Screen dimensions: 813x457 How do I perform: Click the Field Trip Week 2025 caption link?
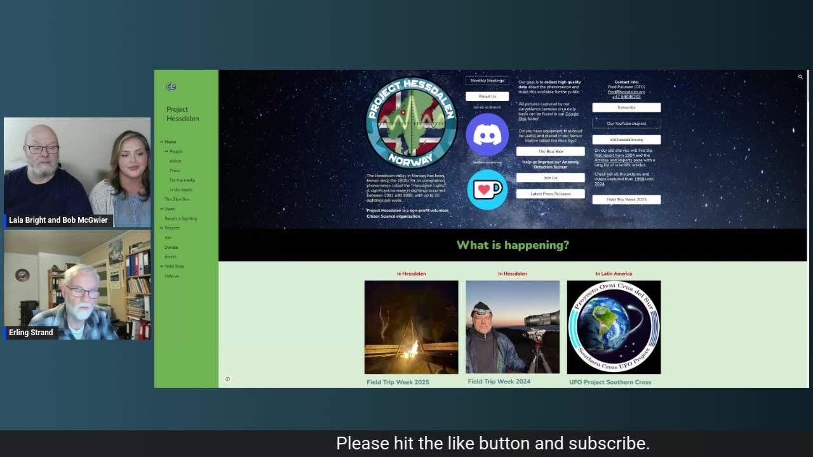398,382
